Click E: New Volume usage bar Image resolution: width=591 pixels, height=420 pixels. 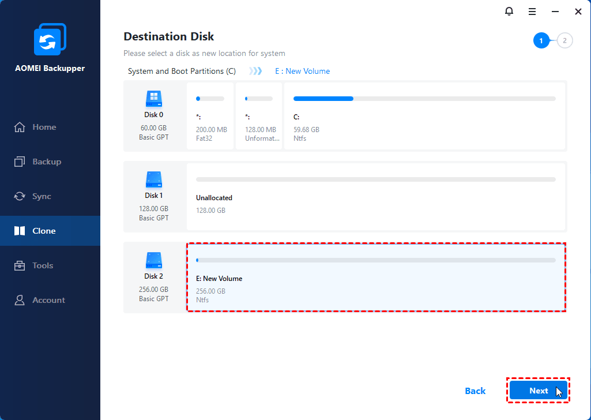376,260
